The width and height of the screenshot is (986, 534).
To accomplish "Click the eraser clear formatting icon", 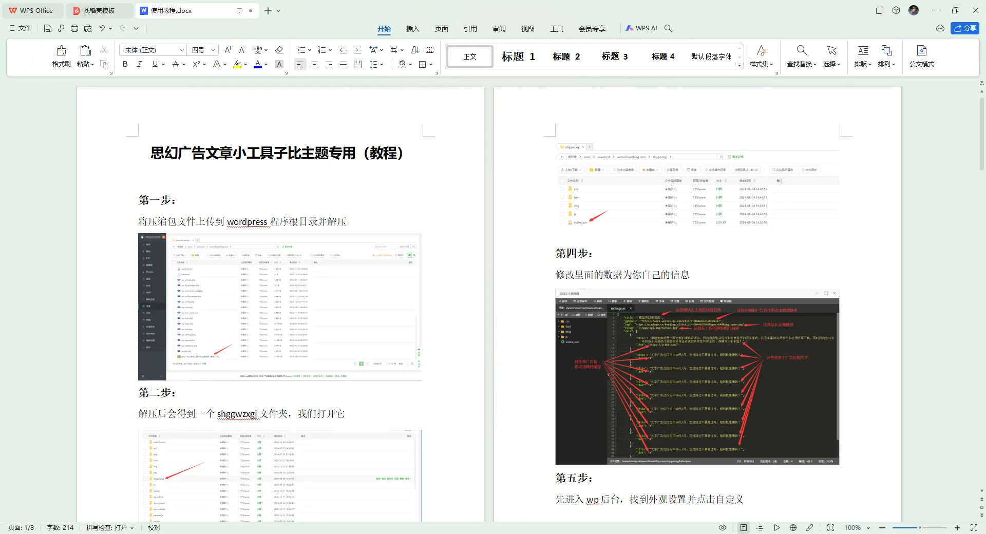I will point(279,50).
